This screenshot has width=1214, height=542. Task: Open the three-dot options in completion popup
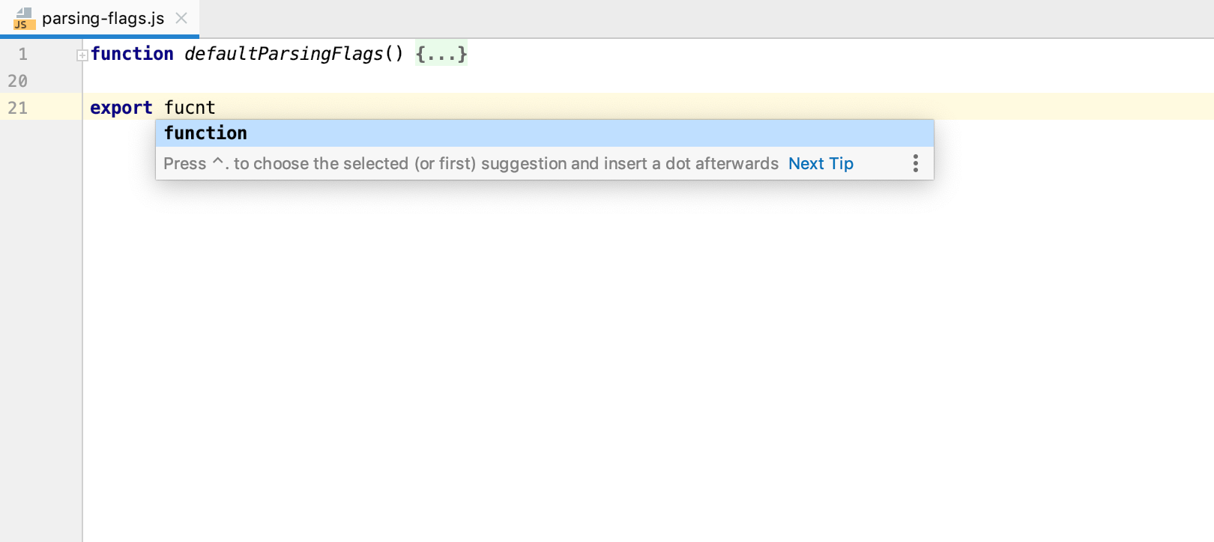click(915, 164)
